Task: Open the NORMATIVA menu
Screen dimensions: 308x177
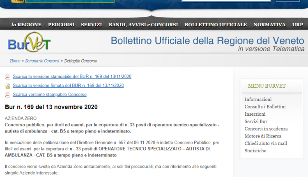Action: (269, 25)
